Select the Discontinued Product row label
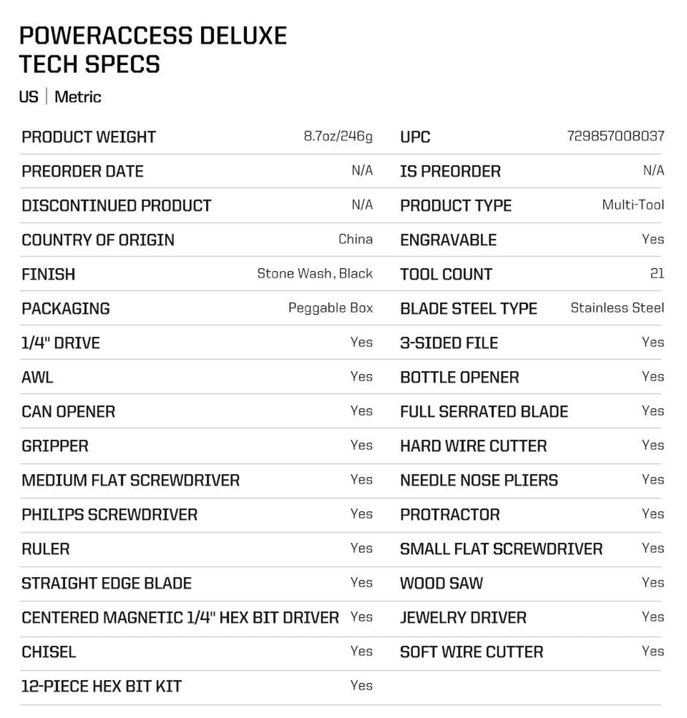The width and height of the screenshot is (687, 718). click(116, 205)
